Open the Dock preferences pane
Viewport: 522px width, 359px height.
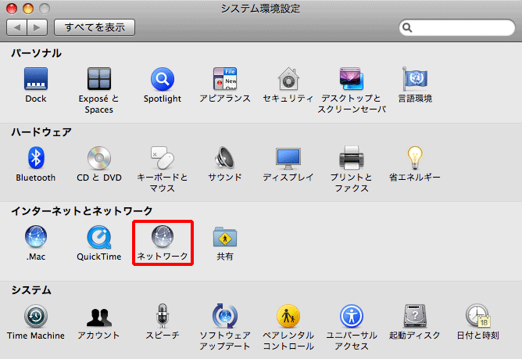click(36, 79)
